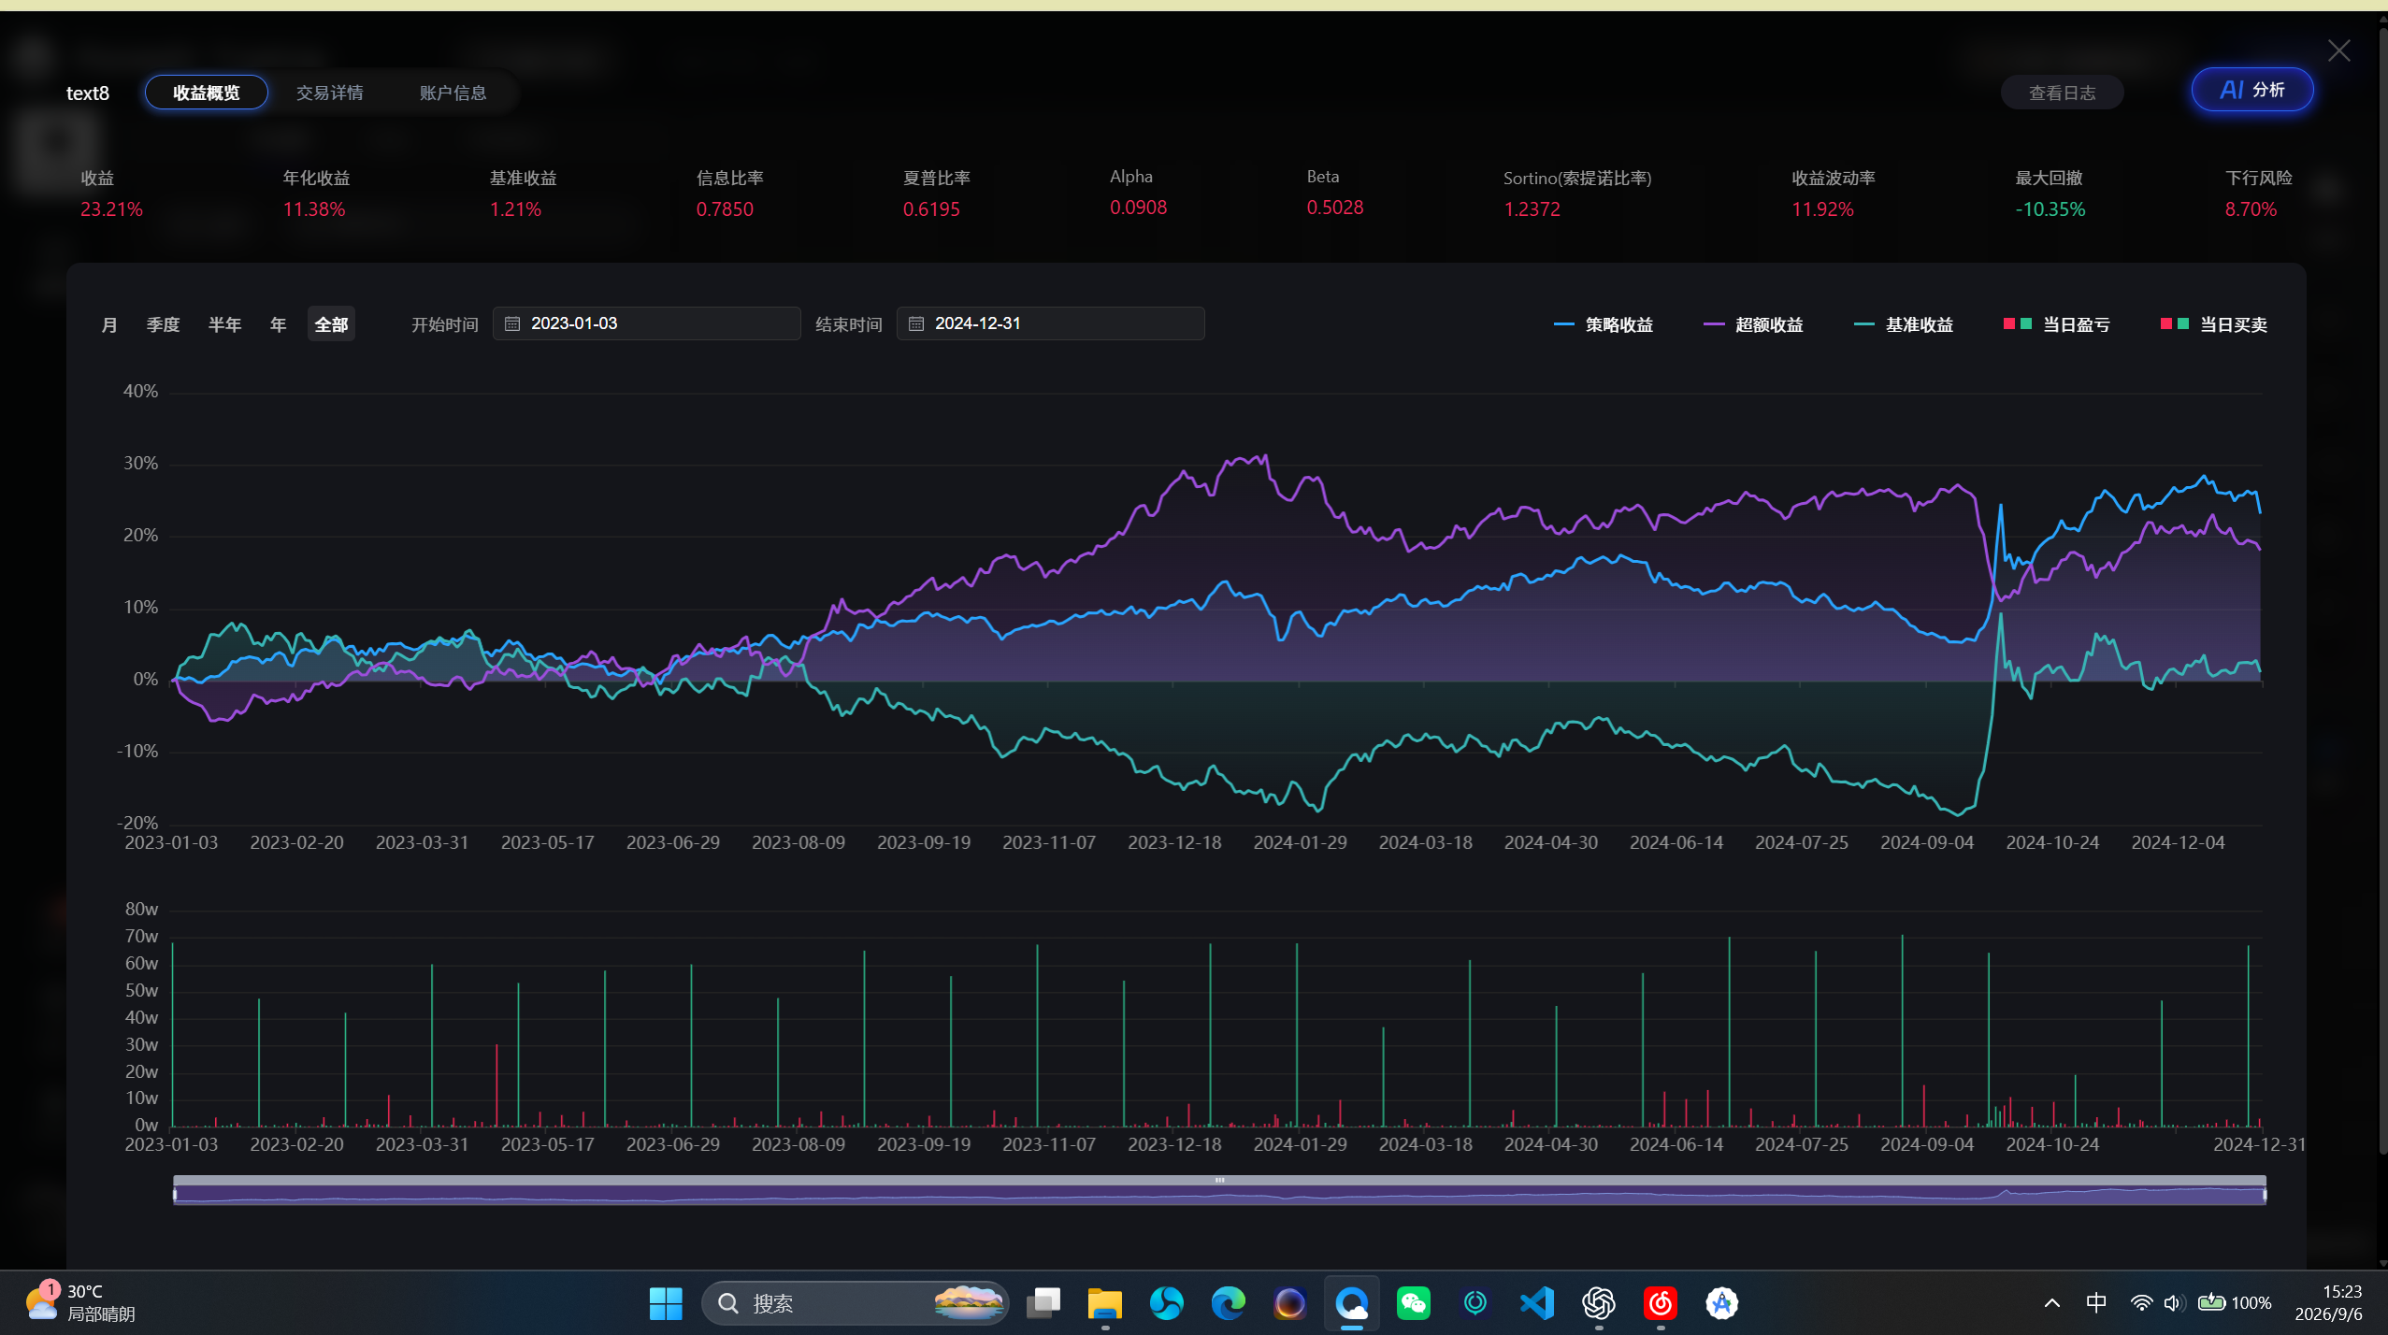This screenshot has height=1335, width=2388.
Task: Open Microsoft Edge from the taskbar
Action: coord(1229,1303)
